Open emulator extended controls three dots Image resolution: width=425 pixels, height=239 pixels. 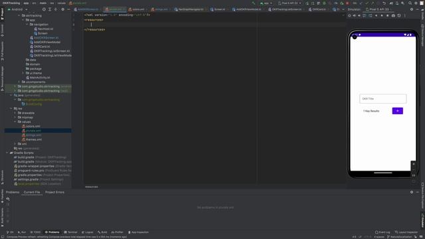tap(405, 16)
